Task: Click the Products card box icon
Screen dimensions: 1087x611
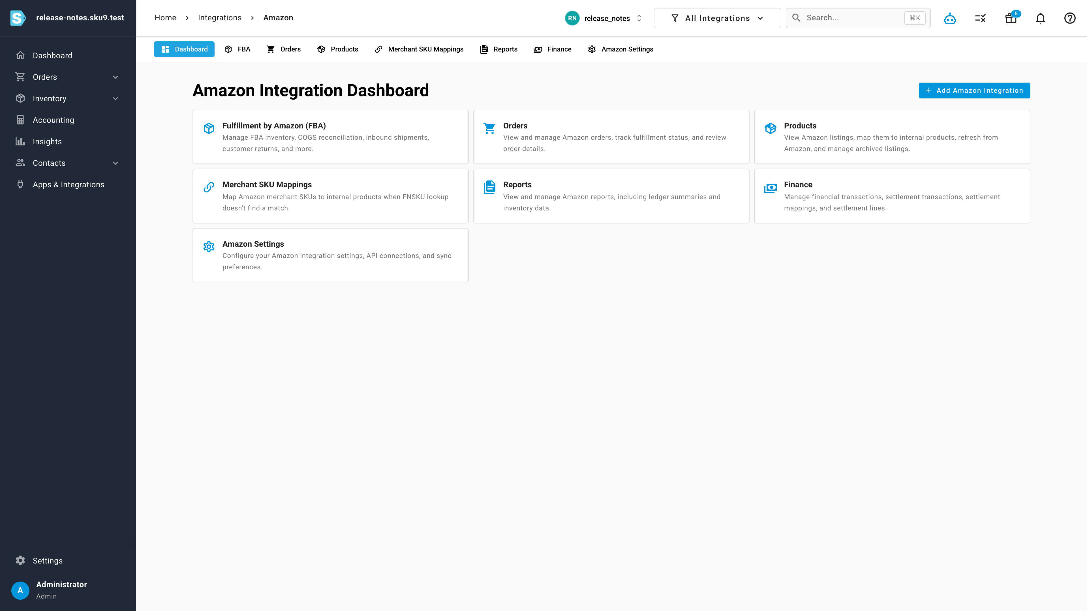Action: click(x=771, y=128)
